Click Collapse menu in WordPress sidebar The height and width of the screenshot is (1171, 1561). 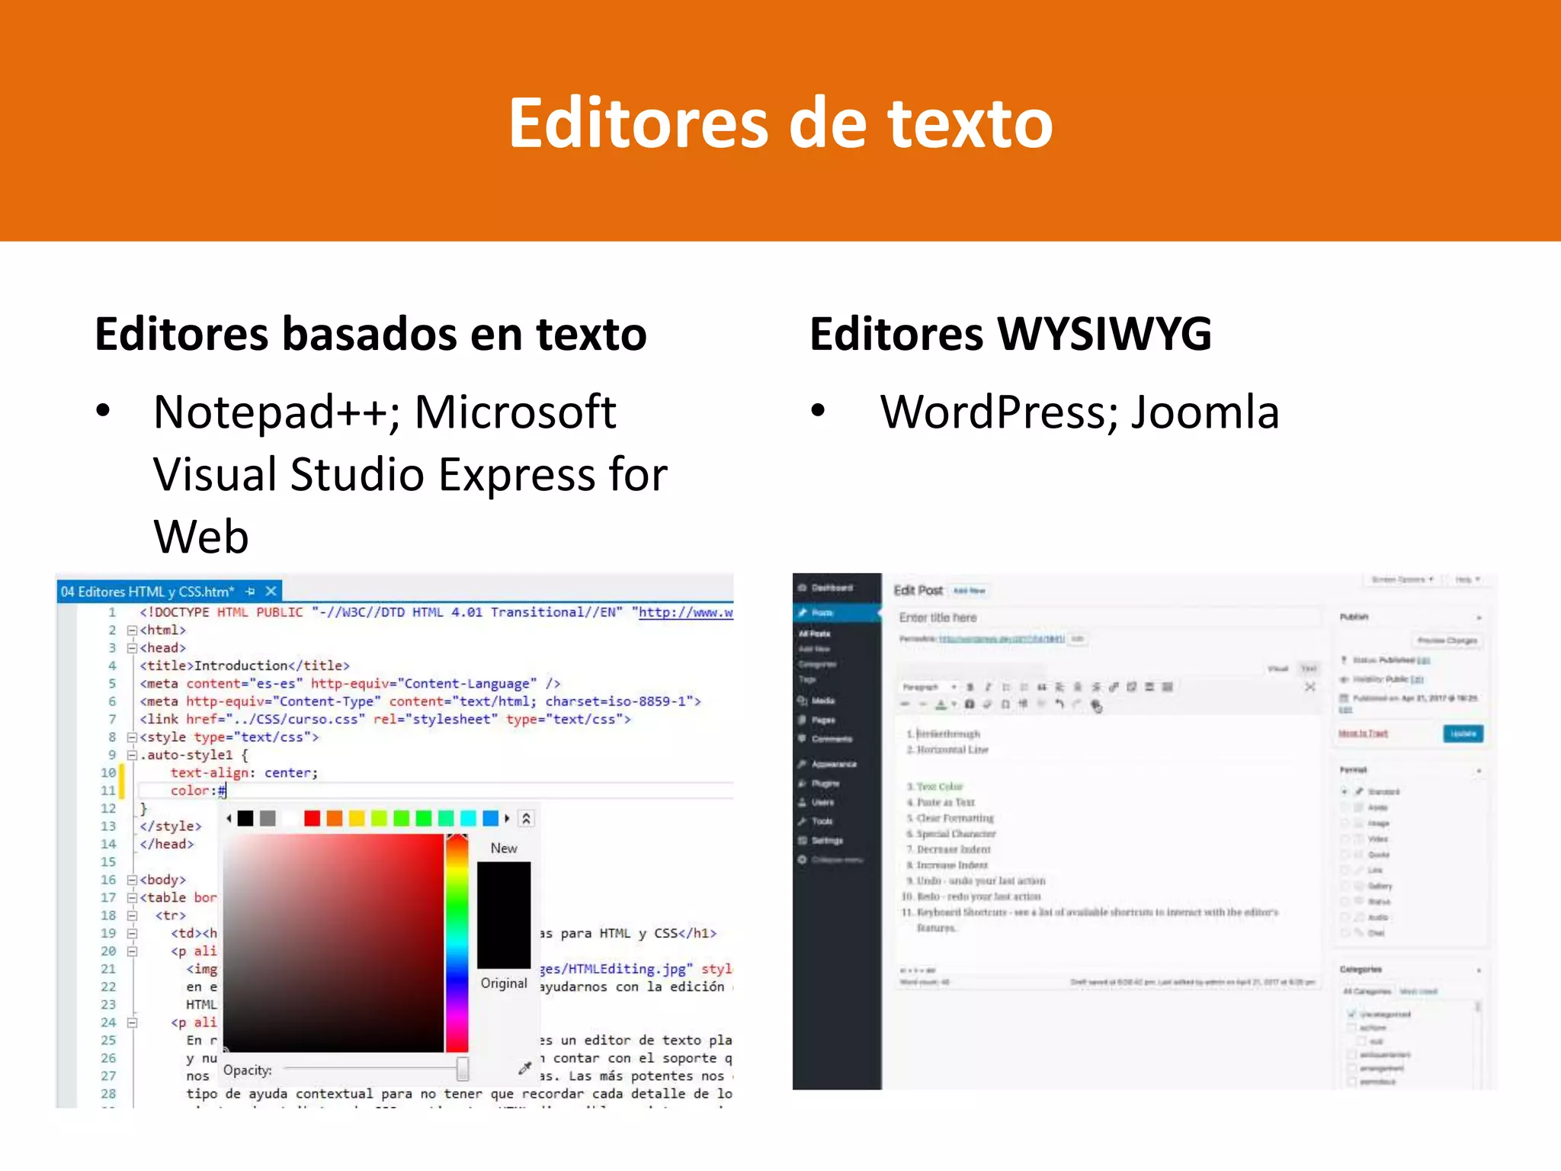click(831, 860)
